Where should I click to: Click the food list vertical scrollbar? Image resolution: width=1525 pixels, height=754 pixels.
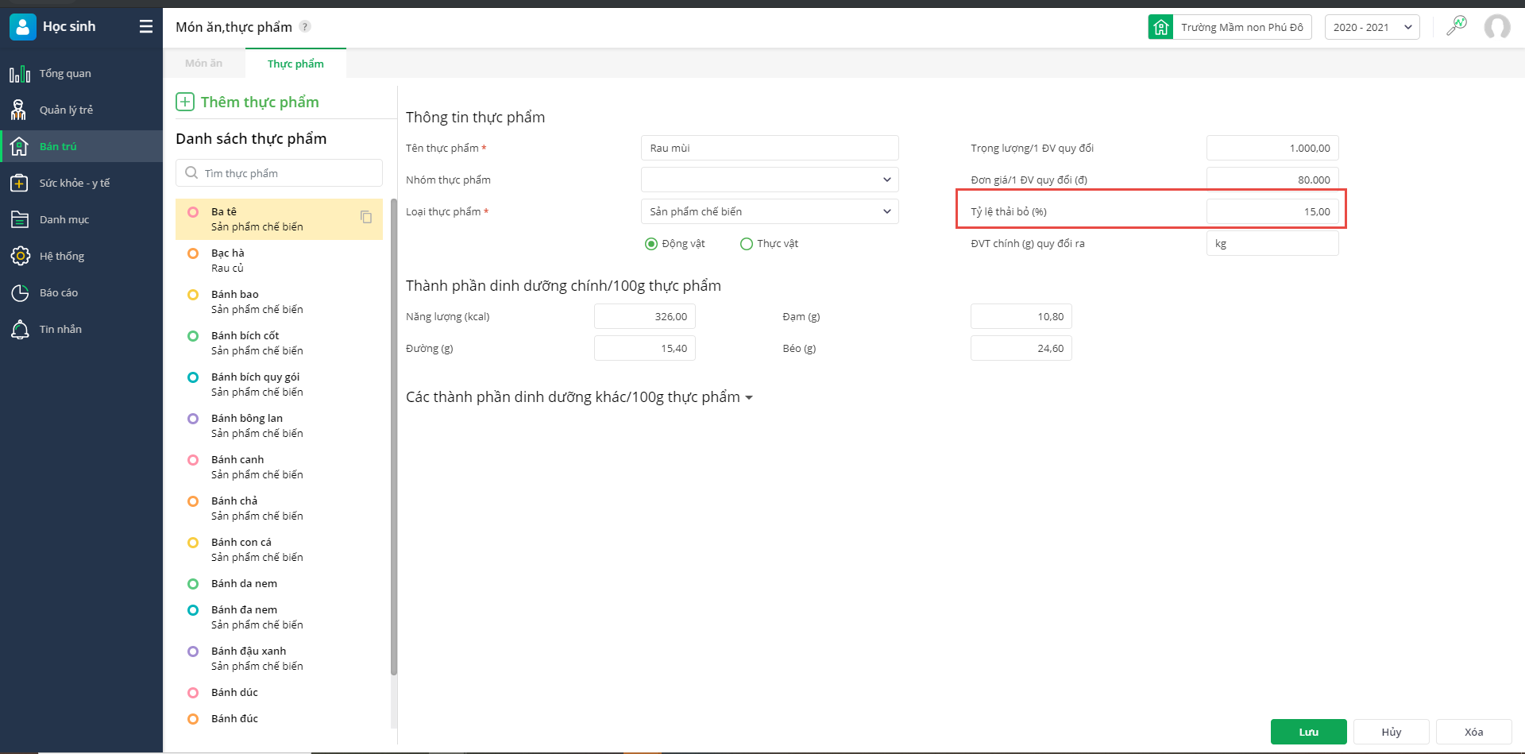click(x=393, y=437)
